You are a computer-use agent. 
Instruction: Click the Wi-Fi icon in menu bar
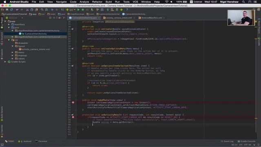(167, 2)
